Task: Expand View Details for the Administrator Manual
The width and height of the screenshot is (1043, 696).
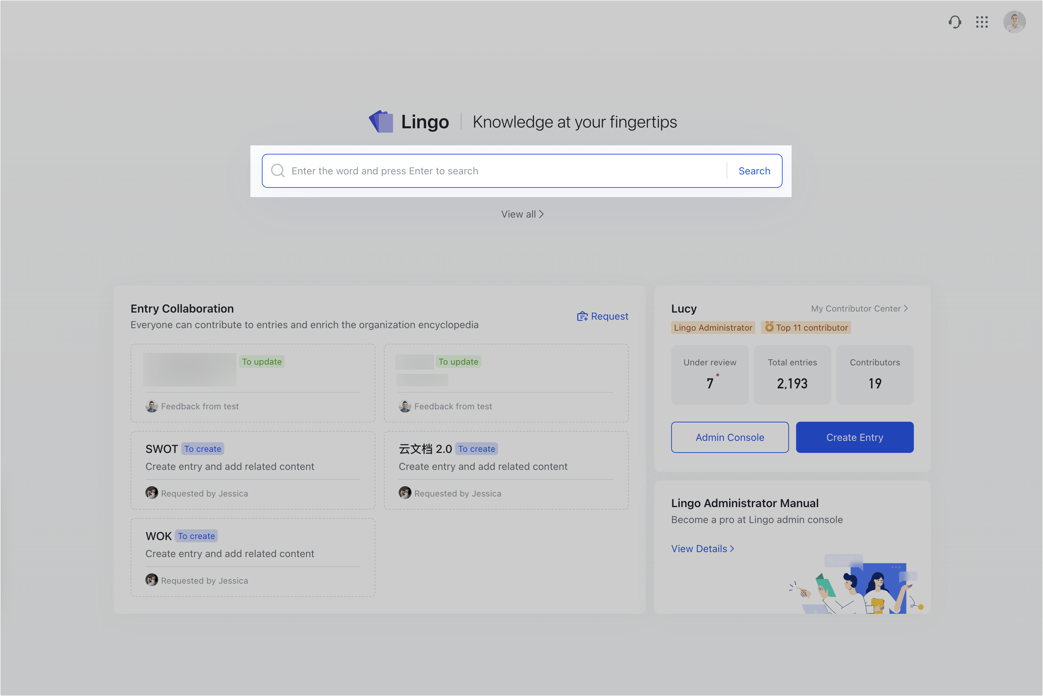Action: (702, 549)
